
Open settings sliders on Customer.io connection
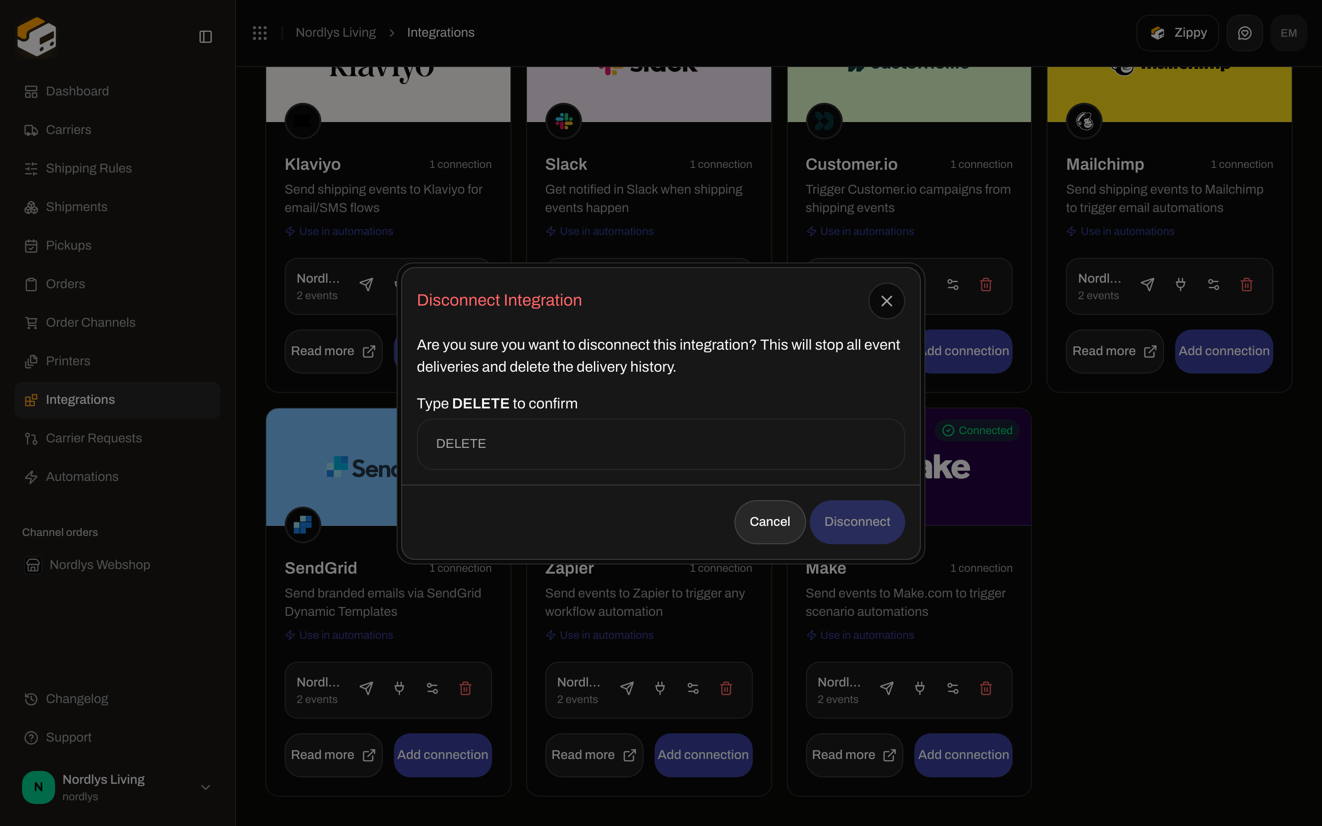coord(952,284)
